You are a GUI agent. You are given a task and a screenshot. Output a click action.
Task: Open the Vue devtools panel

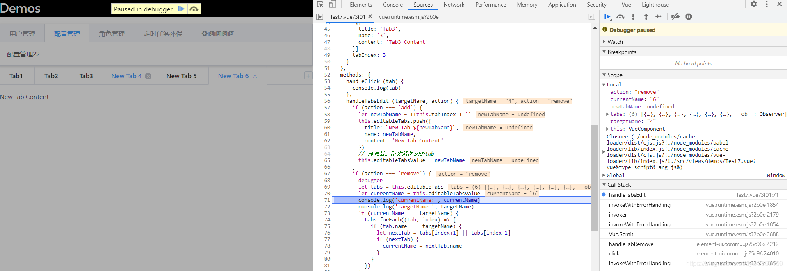626,5
